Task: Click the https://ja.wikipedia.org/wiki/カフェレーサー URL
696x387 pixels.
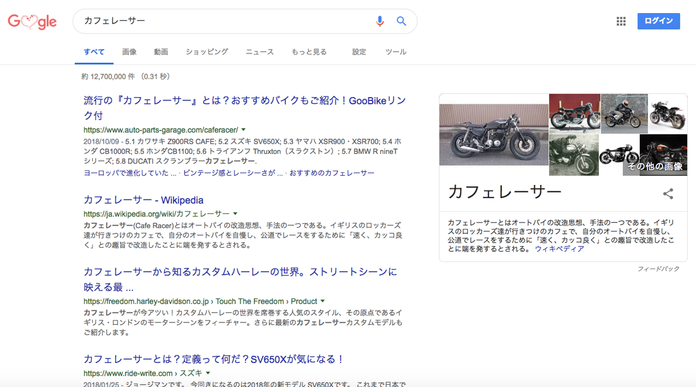Action: click(156, 214)
